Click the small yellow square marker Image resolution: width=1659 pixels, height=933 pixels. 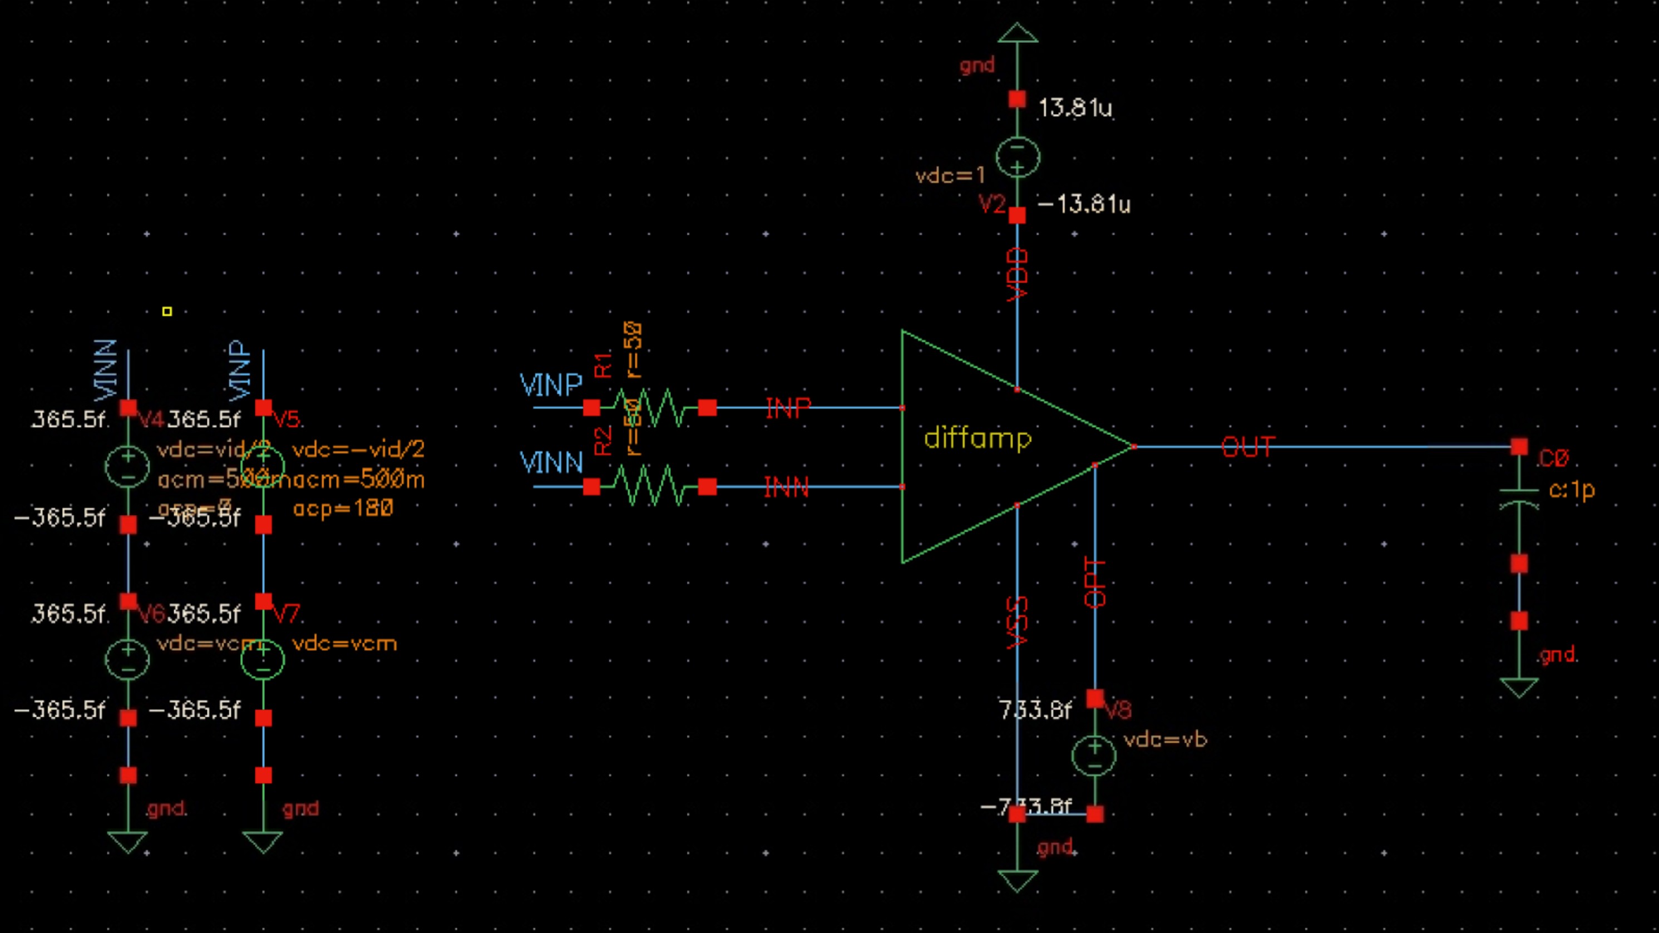tap(167, 312)
